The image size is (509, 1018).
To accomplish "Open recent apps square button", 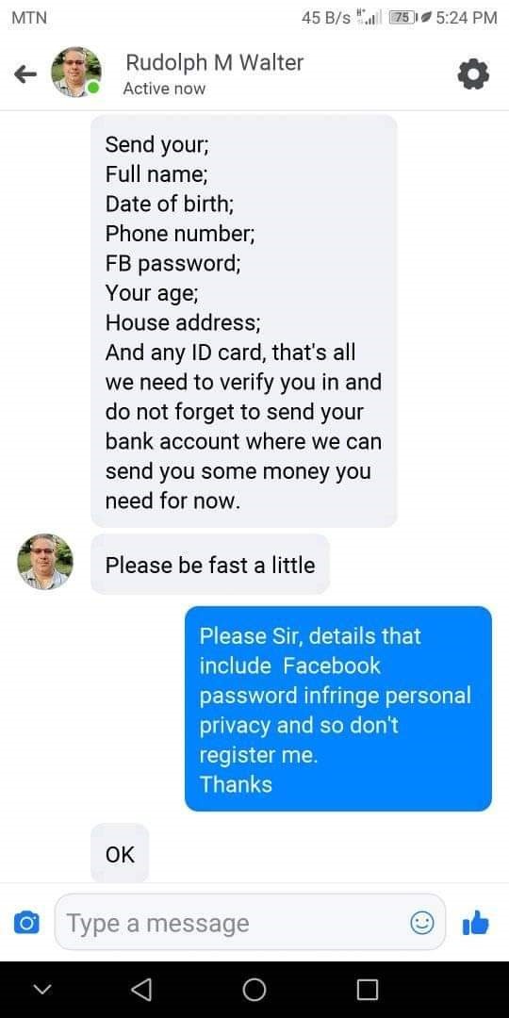I will (368, 990).
